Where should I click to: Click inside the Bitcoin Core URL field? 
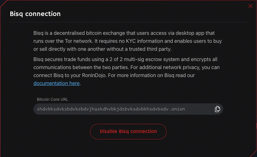pos(123,109)
